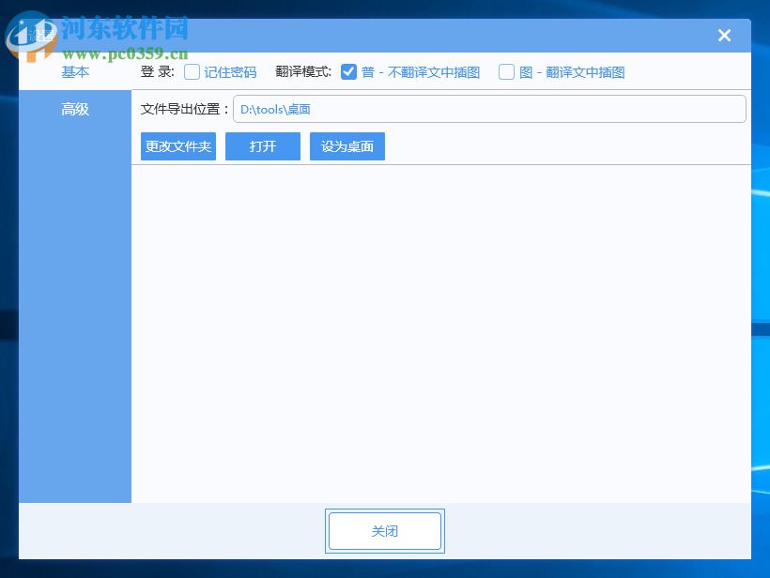The width and height of the screenshot is (770, 578).
Task: Select 设为桌面 to use desktop as export
Action: point(346,146)
